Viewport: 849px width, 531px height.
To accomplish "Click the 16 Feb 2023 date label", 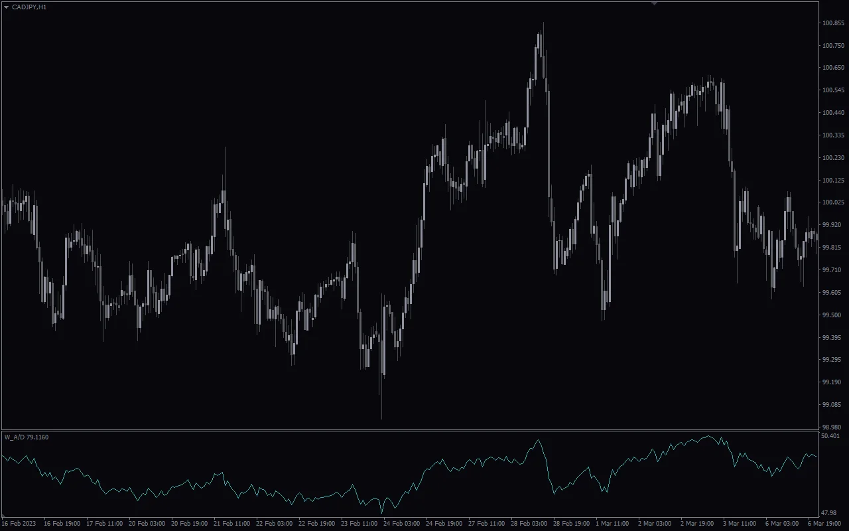I will (19, 524).
